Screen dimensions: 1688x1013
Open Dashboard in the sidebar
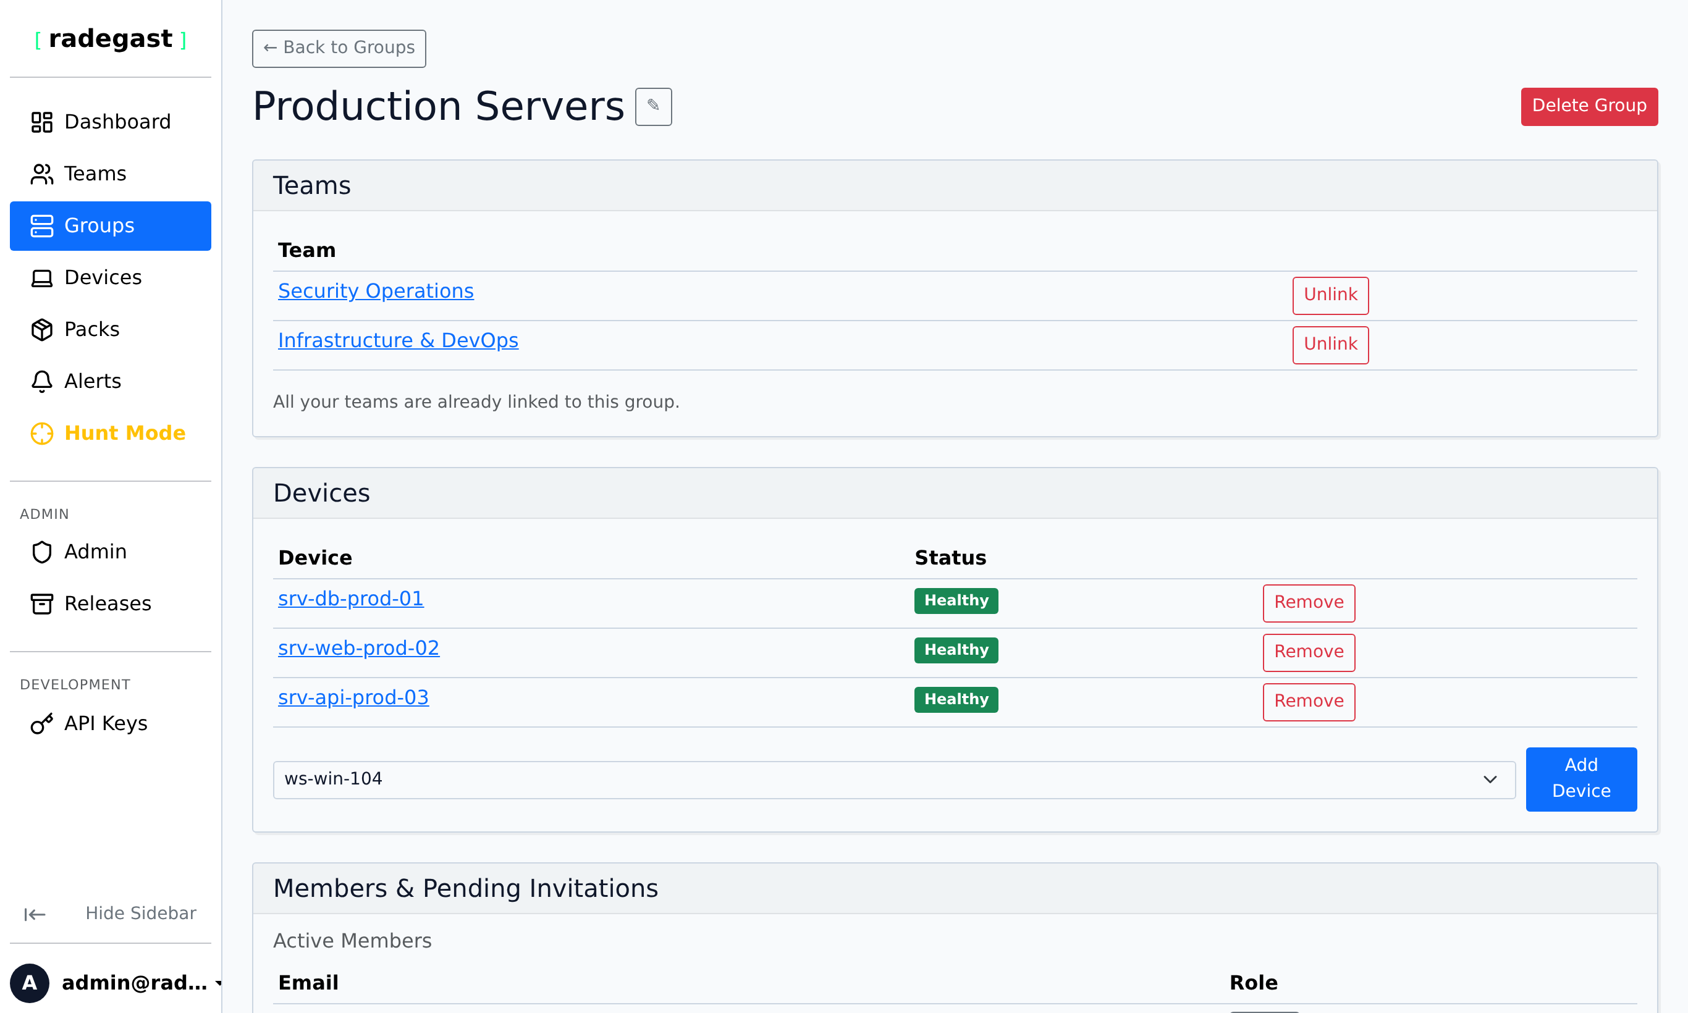111,122
